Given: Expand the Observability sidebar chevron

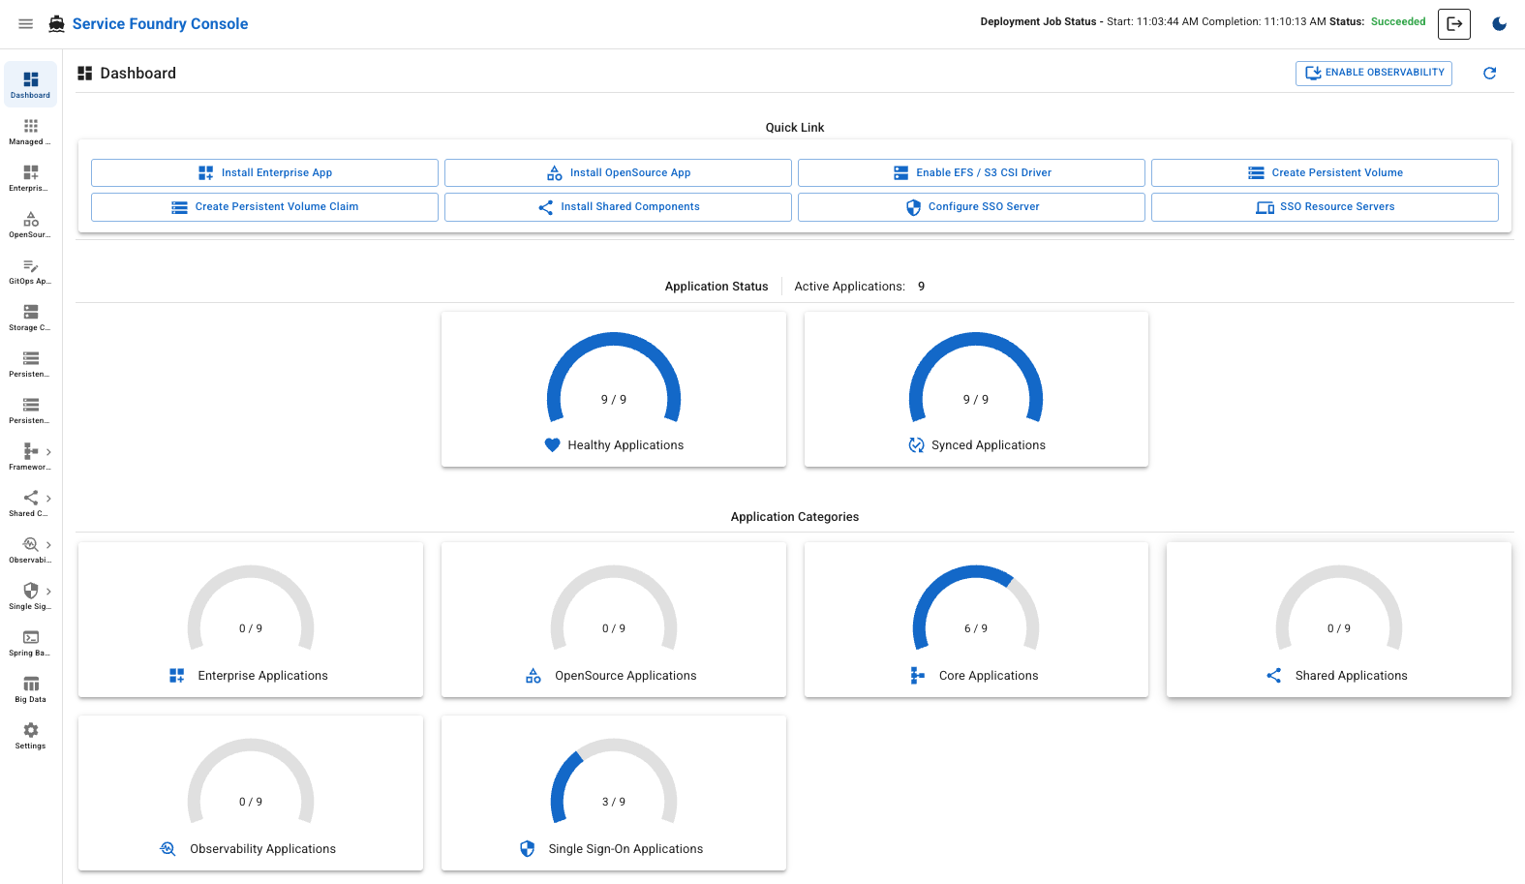Looking at the screenshot, I should tap(48, 545).
